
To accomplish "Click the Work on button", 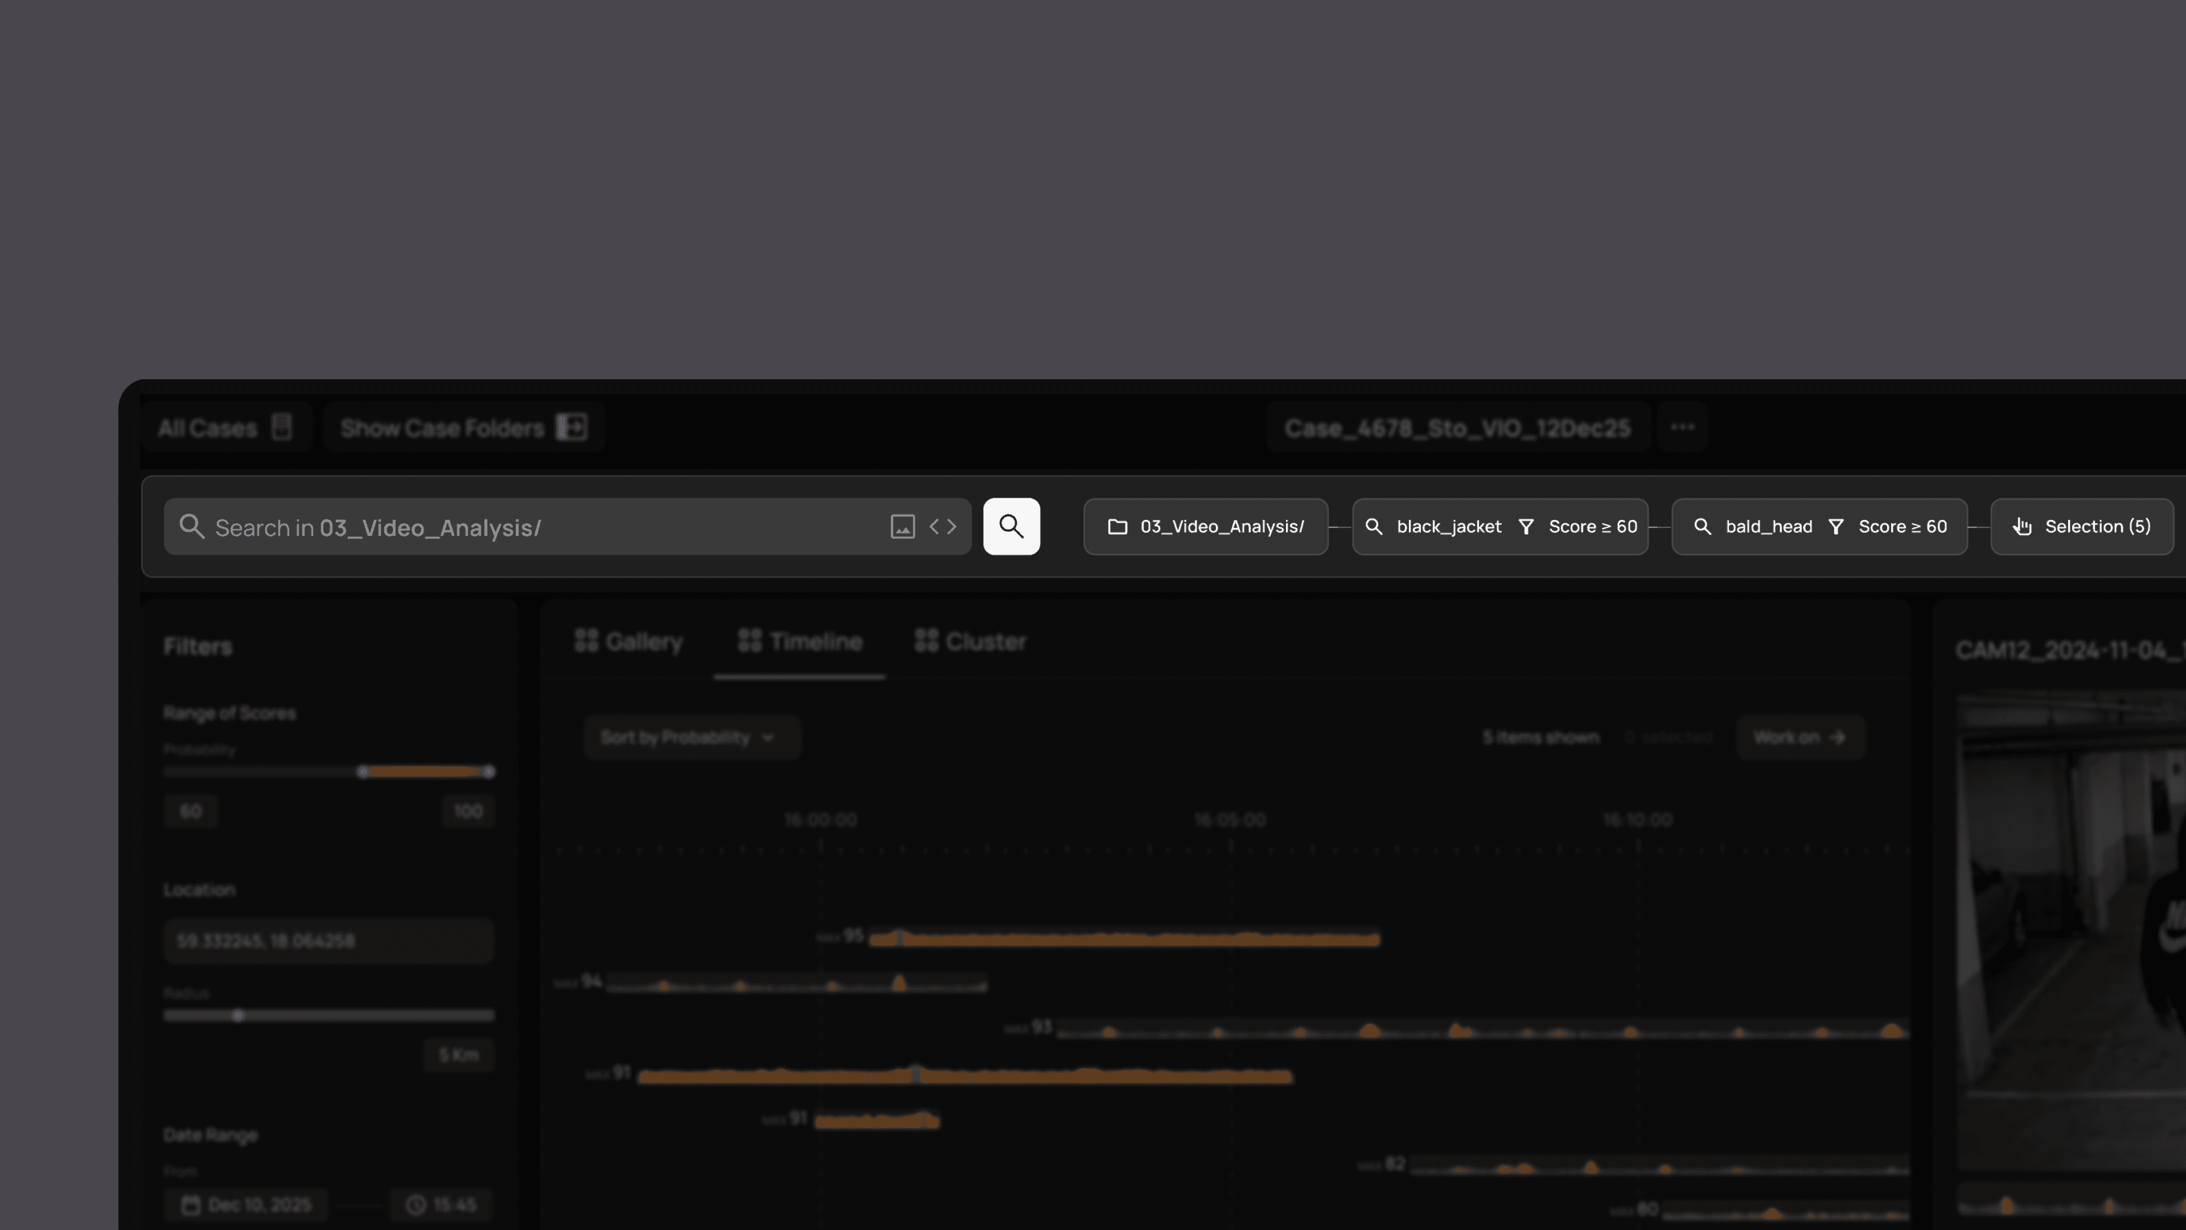I will pyautogui.click(x=1799, y=737).
